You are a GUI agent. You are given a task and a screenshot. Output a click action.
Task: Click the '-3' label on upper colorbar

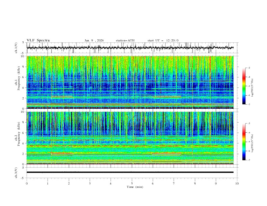pyautogui.click(x=248, y=68)
